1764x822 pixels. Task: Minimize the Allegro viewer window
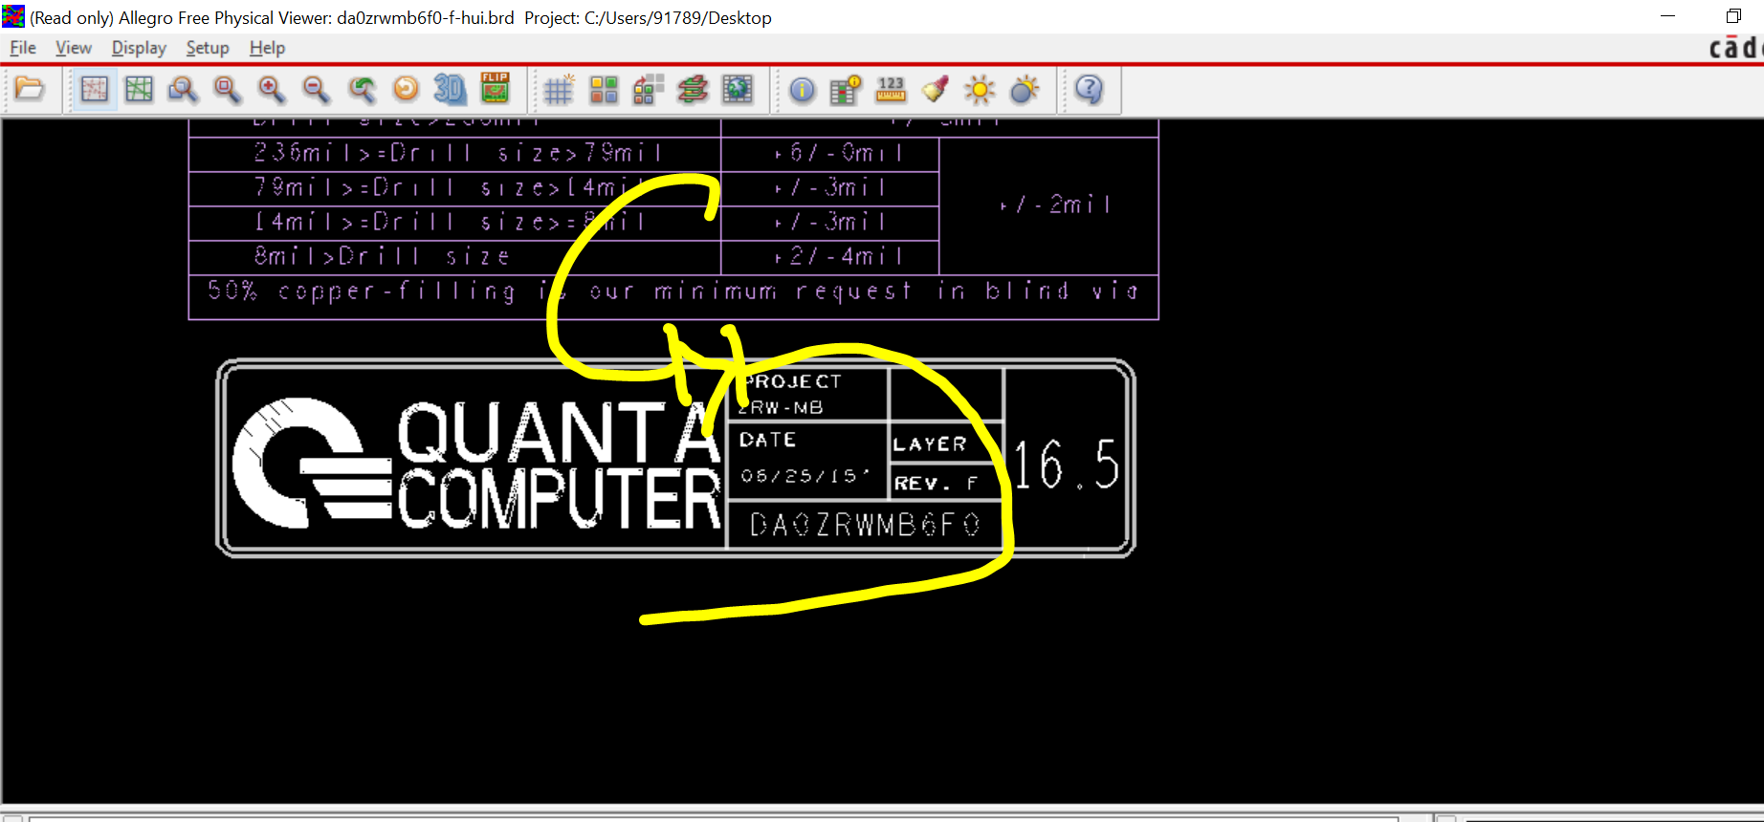click(1668, 16)
